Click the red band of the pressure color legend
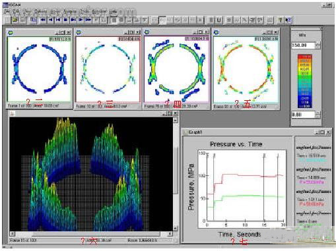 pyautogui.click(x=305, y=57)
